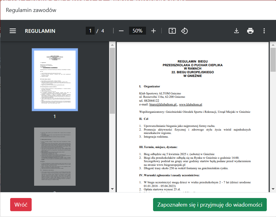Download the REGULAMIN PDF file
This screenshot has height=217, width=276.
236,31
